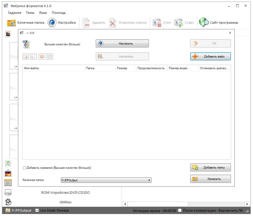Click the horizontal scrollbar right arrow

point(247,204)
